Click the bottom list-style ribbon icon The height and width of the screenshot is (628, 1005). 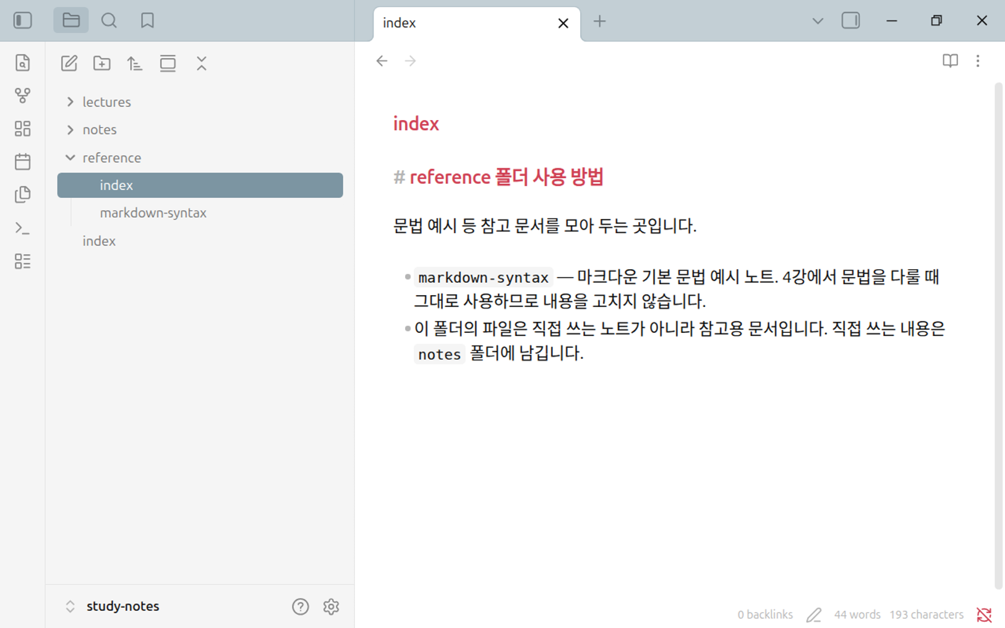tap(23, 261)
